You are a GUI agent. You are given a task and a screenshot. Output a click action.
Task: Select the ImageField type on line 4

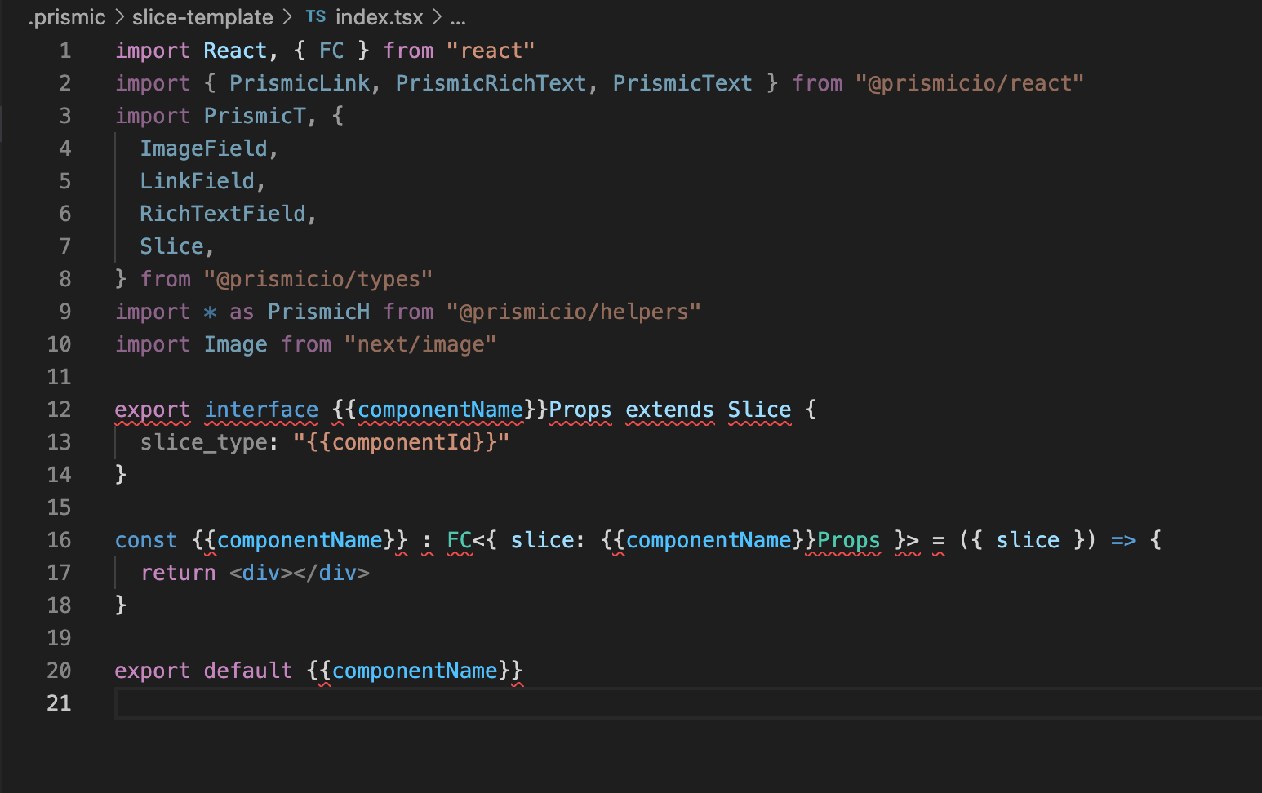pos(203,148)
